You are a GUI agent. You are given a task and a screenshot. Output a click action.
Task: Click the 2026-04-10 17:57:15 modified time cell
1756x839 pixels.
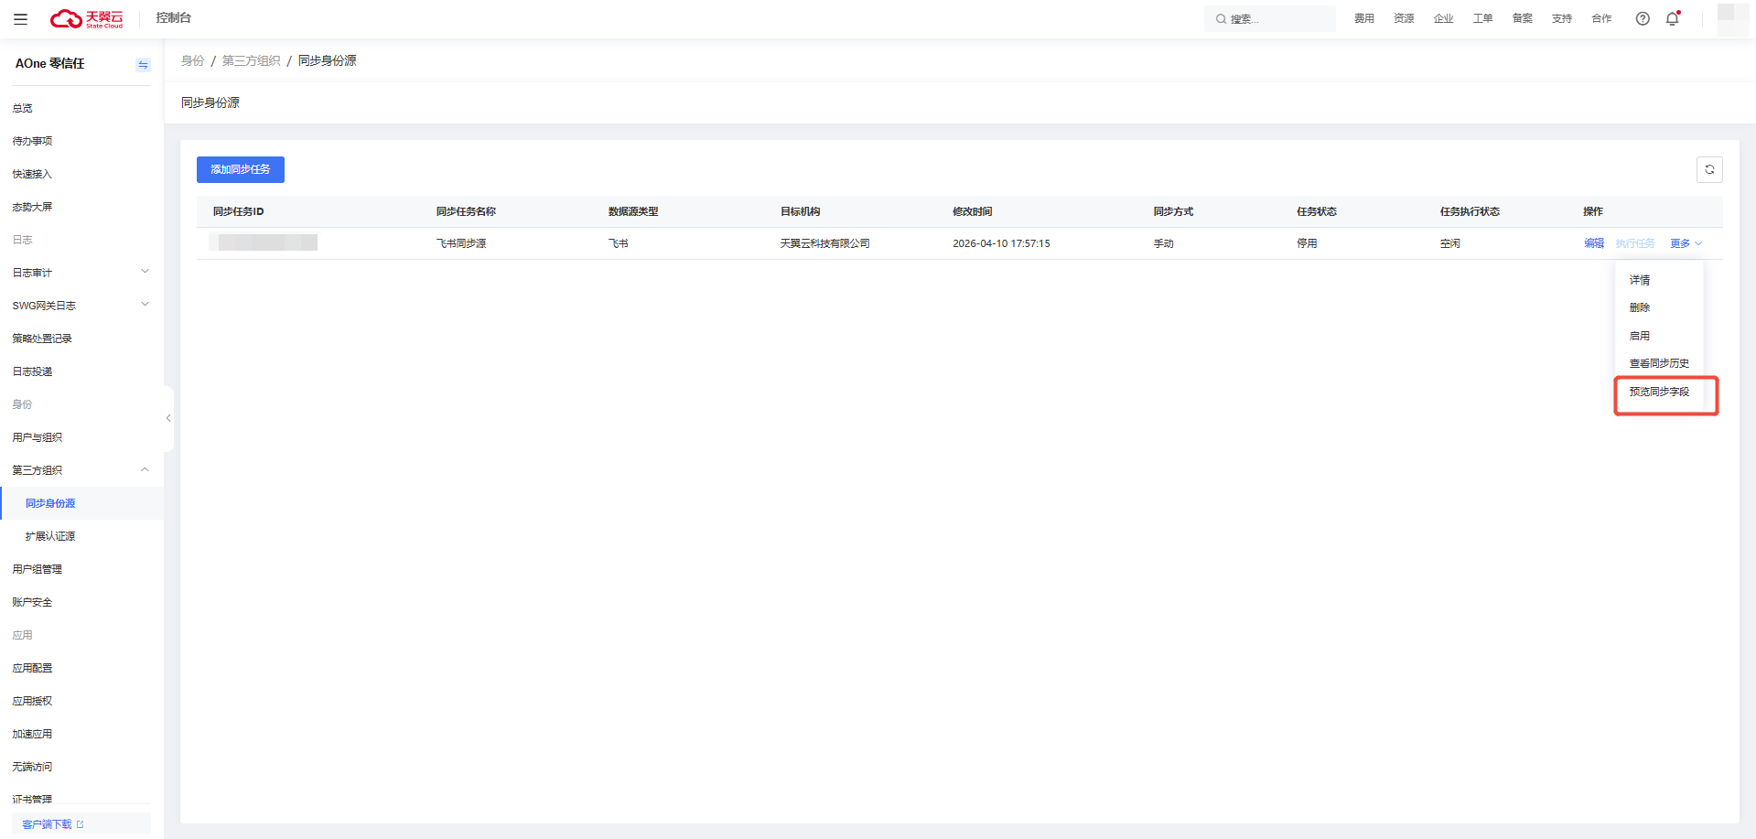(1001, 243)
